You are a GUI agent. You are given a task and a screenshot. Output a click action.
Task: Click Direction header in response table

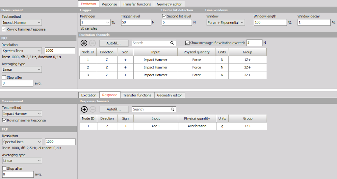107,118
